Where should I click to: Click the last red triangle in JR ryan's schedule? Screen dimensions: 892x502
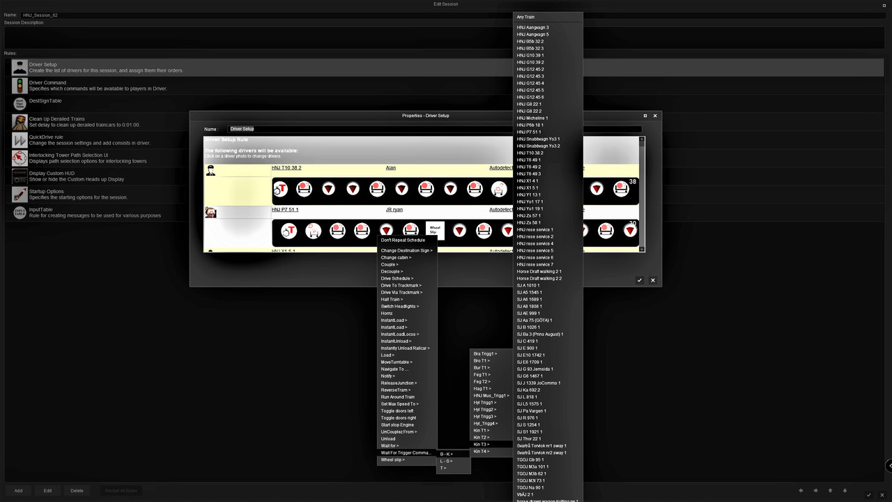point(630,231)
